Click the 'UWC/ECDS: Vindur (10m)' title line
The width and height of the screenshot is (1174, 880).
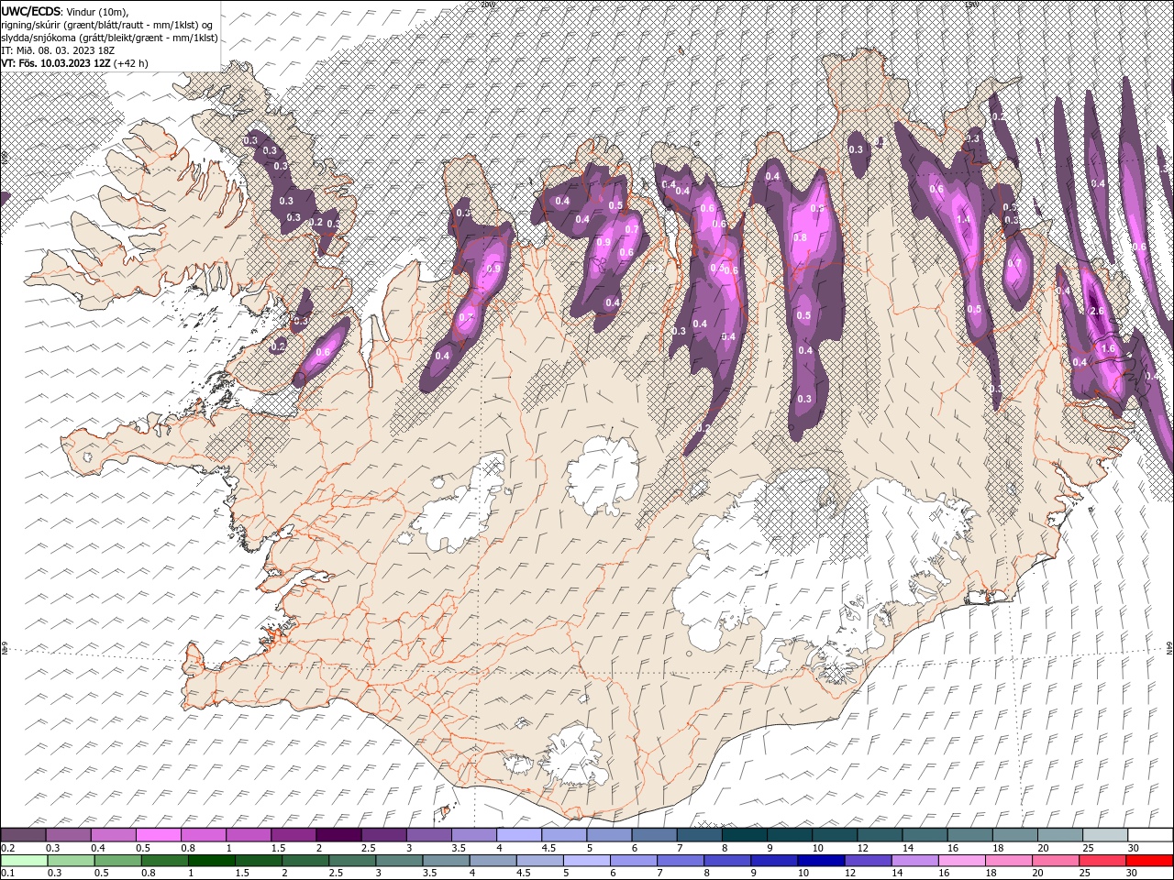point(65,10)
